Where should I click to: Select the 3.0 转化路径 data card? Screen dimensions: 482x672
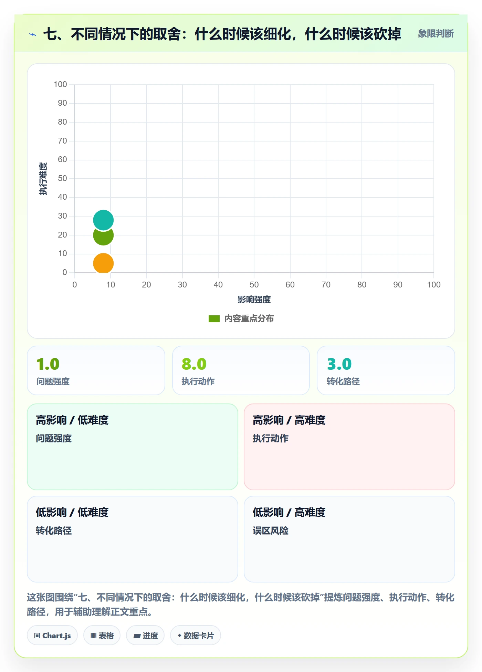coord(386,370)
